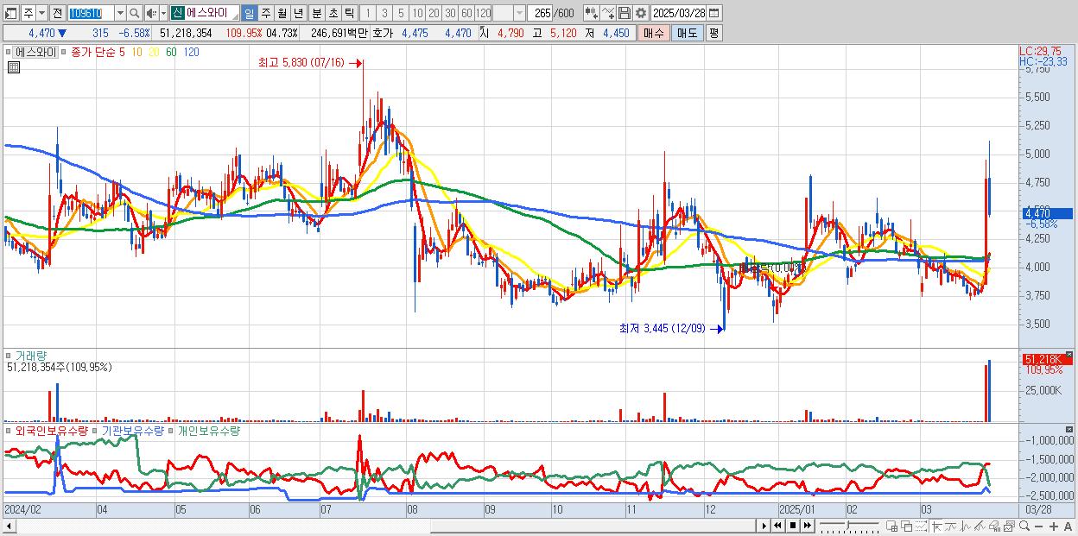Screen dimensions: 1078x536
Task: Click the trend line drawing icon
Action: (x=980, y=526)
